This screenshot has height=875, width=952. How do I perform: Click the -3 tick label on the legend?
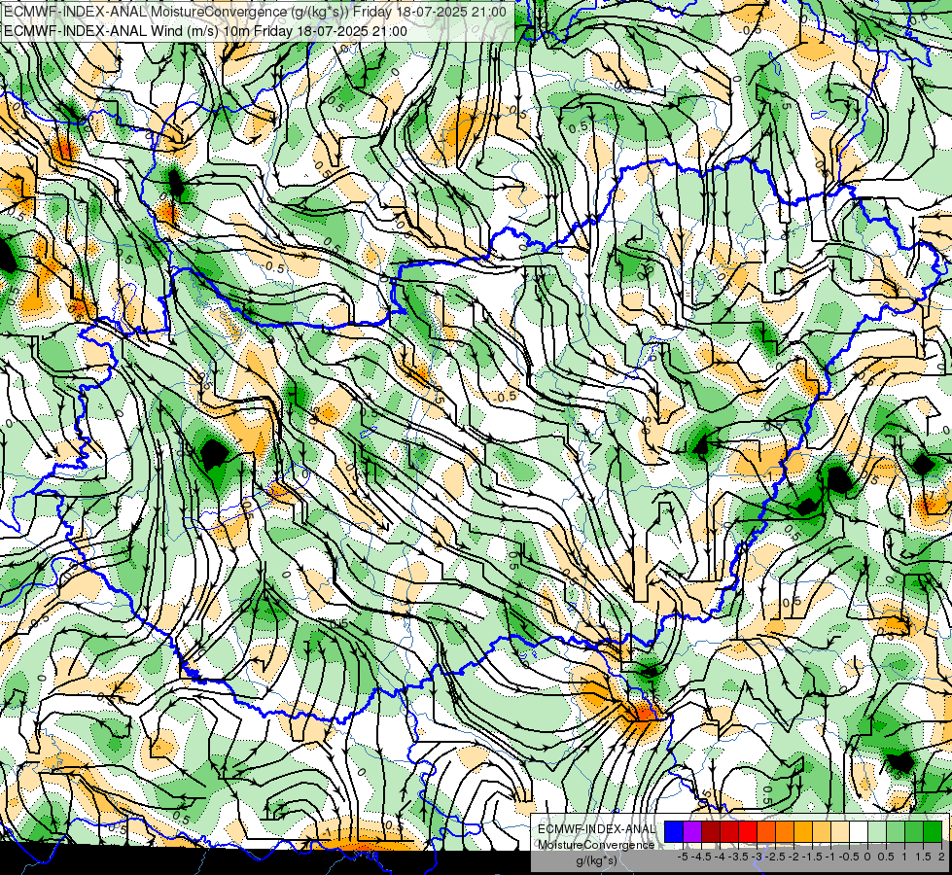click(757, 857)
